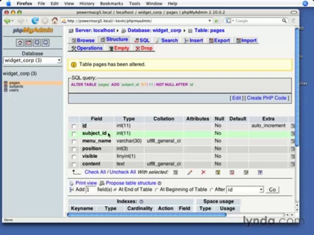Viewport: 314px width, 235px height.
Task: Open the back button history dropdown arrow
Action: coord(12,21)
